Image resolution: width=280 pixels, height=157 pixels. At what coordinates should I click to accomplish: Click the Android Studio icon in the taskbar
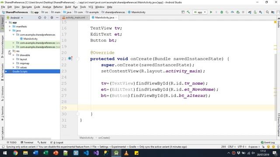116,153
